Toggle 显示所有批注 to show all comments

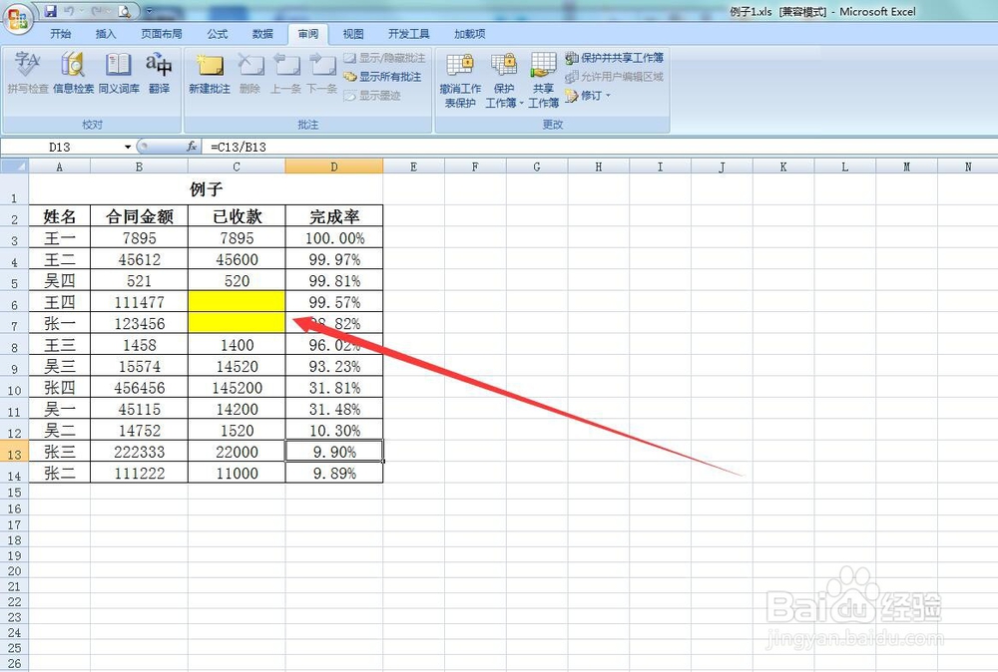389,77
